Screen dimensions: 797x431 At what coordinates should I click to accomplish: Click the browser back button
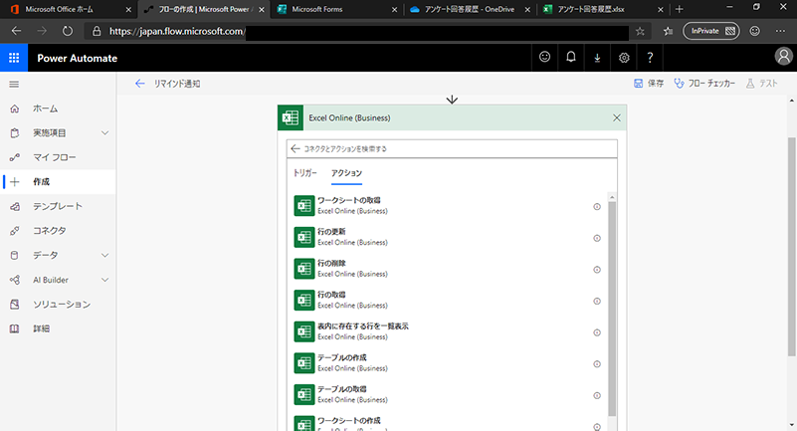pos(16,31)
